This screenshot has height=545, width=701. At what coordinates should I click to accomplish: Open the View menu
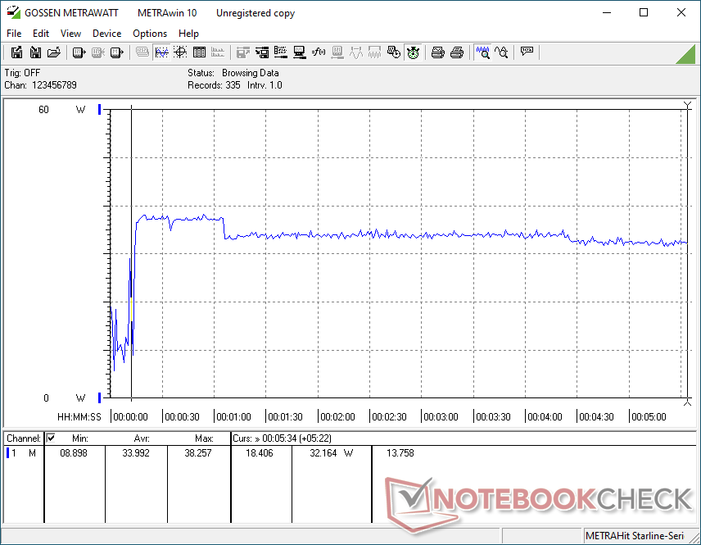[x=70, y=34]
